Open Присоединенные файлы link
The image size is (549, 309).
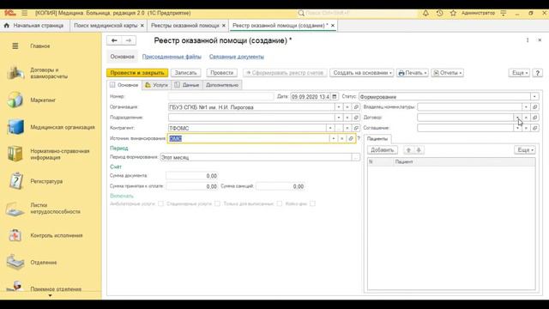coord(172,57)
